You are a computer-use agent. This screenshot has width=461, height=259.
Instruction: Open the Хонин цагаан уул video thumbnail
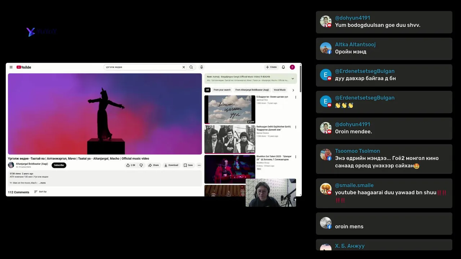230,109
